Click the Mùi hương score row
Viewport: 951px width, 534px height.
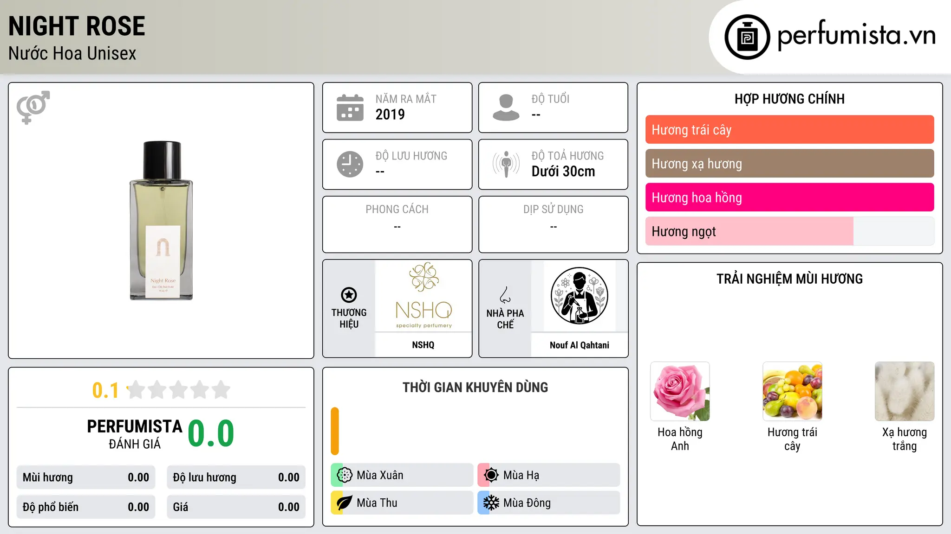86,477
